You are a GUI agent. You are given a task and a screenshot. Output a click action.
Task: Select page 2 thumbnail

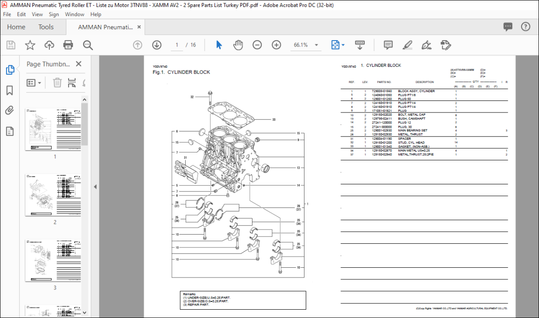53,195
